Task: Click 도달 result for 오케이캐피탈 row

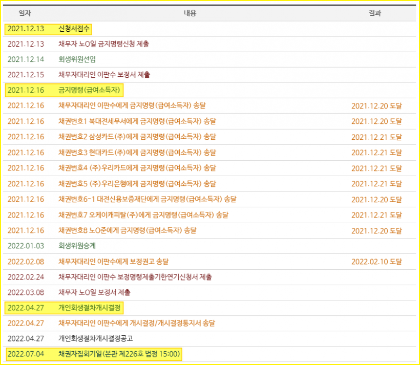Action: click(x=376, y=215)
